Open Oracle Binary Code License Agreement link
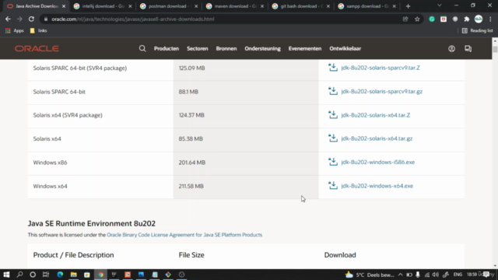 [184, 235]
